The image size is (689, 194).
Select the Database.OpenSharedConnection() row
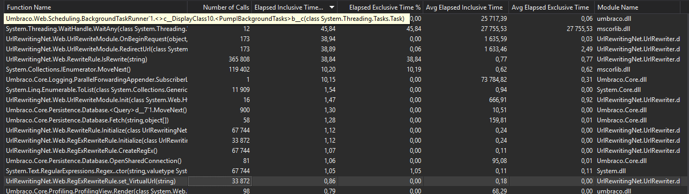point(344,160)
